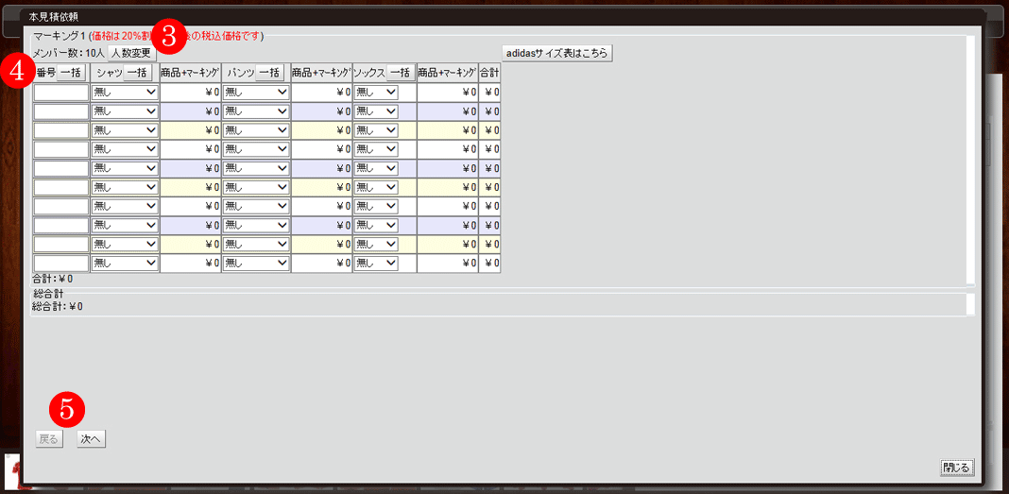Focus the 番号 field in third row

click(x=61, y=130)
